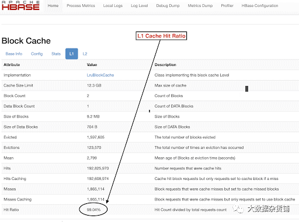The height and width of the screenshot is (222, 299).
Task: Open the Home nav link
Action: [x=53, y=6]
